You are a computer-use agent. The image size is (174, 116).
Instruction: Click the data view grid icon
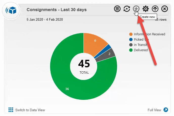coord(11,110)
